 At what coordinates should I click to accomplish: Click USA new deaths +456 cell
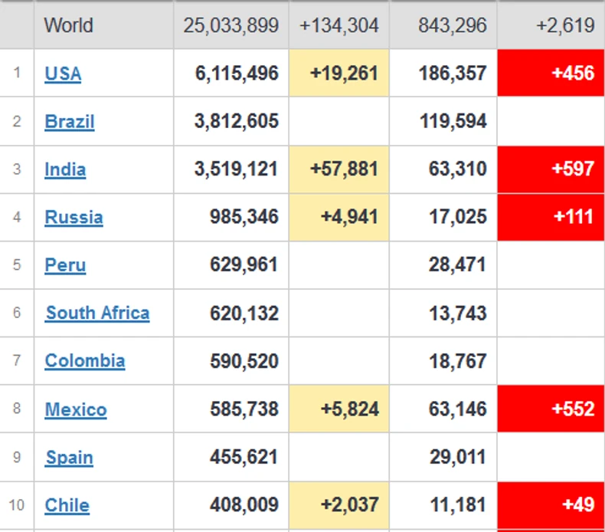point(551,74)
